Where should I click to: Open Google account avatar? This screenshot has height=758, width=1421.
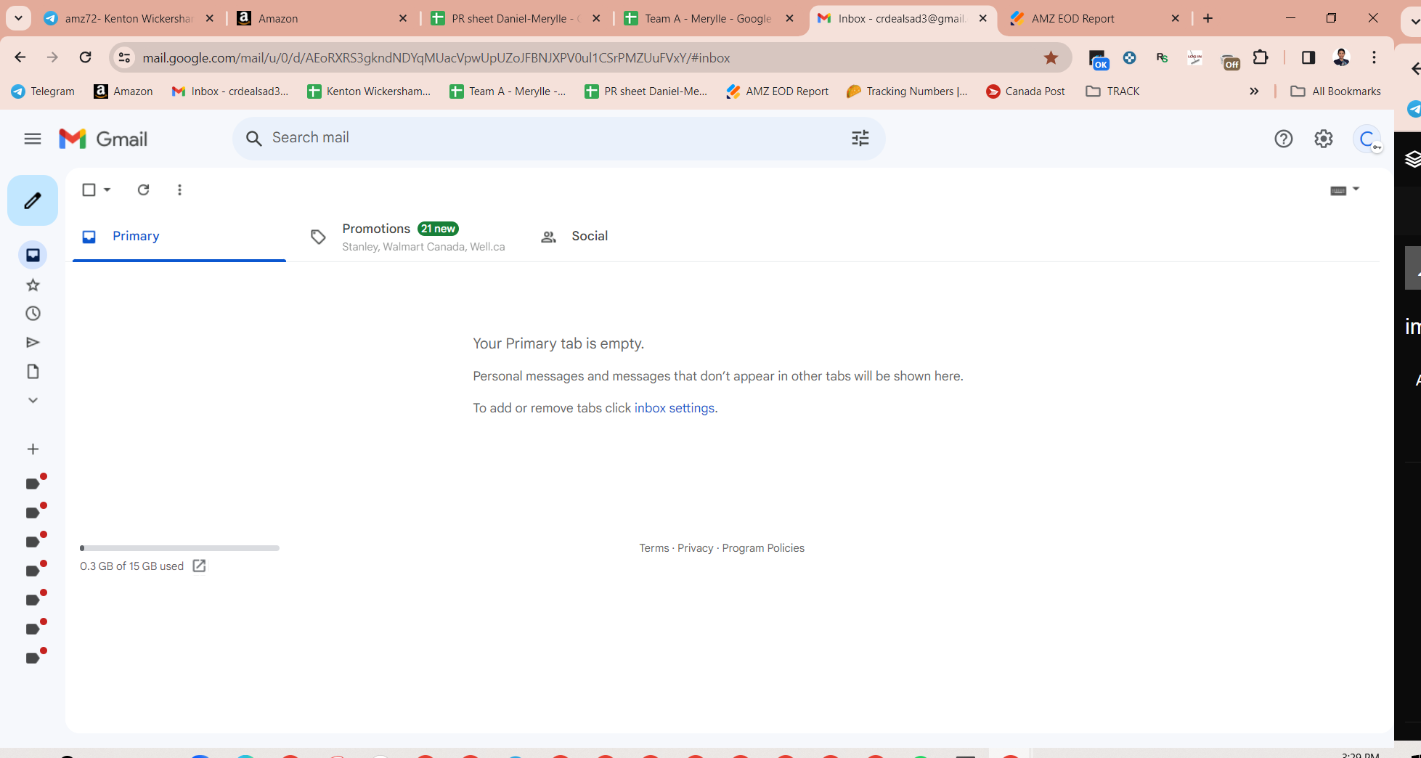click(1367, 139)
